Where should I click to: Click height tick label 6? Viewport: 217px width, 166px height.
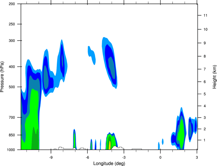click(205, 82)
